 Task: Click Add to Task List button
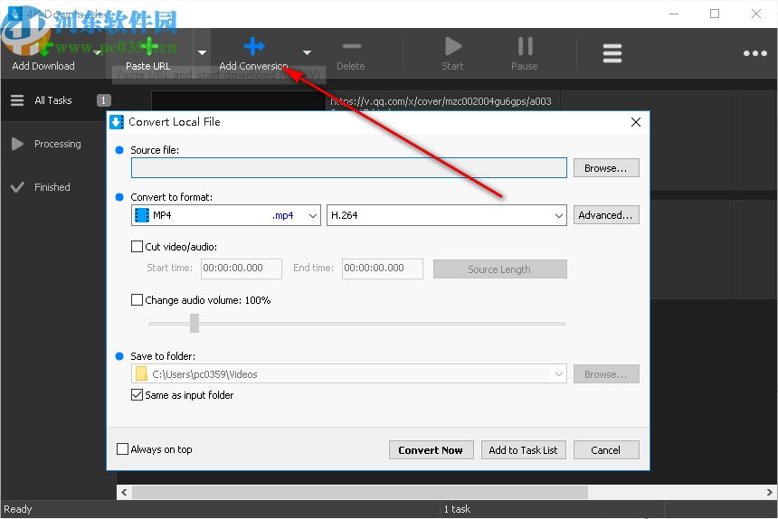click(x=524, y=450)
